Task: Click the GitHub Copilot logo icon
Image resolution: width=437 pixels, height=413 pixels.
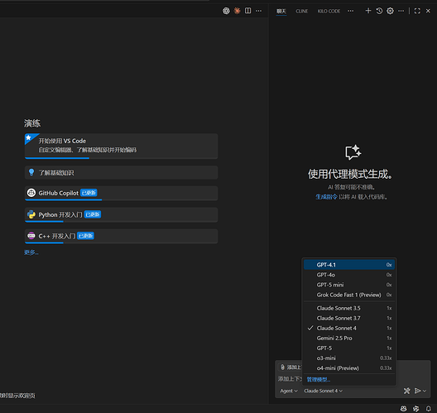Action: coord(31,193)
